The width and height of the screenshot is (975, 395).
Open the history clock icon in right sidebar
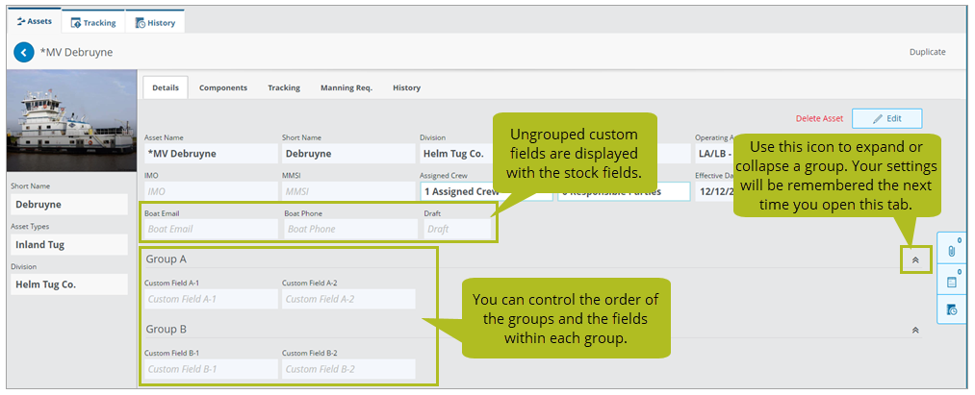[x=951, y=309]
